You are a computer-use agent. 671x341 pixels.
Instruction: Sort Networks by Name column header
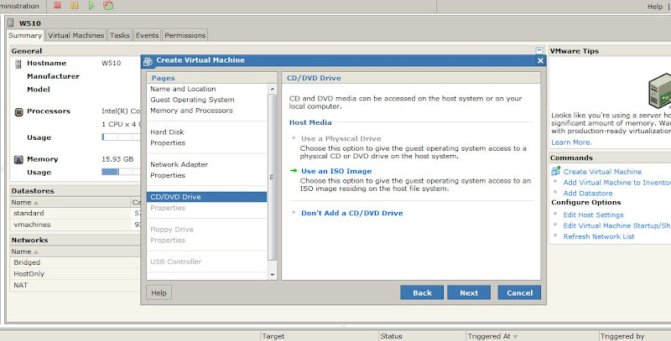click(75, 251)
